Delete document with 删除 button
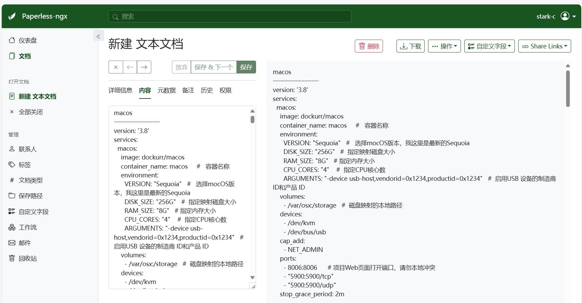 click(x=369, y=46)
